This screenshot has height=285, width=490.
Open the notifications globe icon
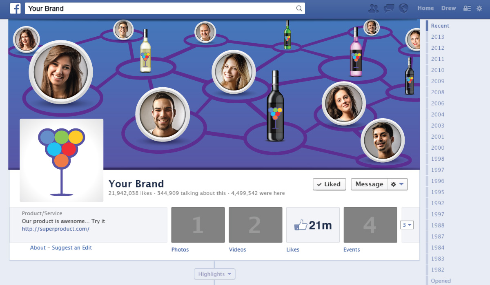(x=404, y=7)
